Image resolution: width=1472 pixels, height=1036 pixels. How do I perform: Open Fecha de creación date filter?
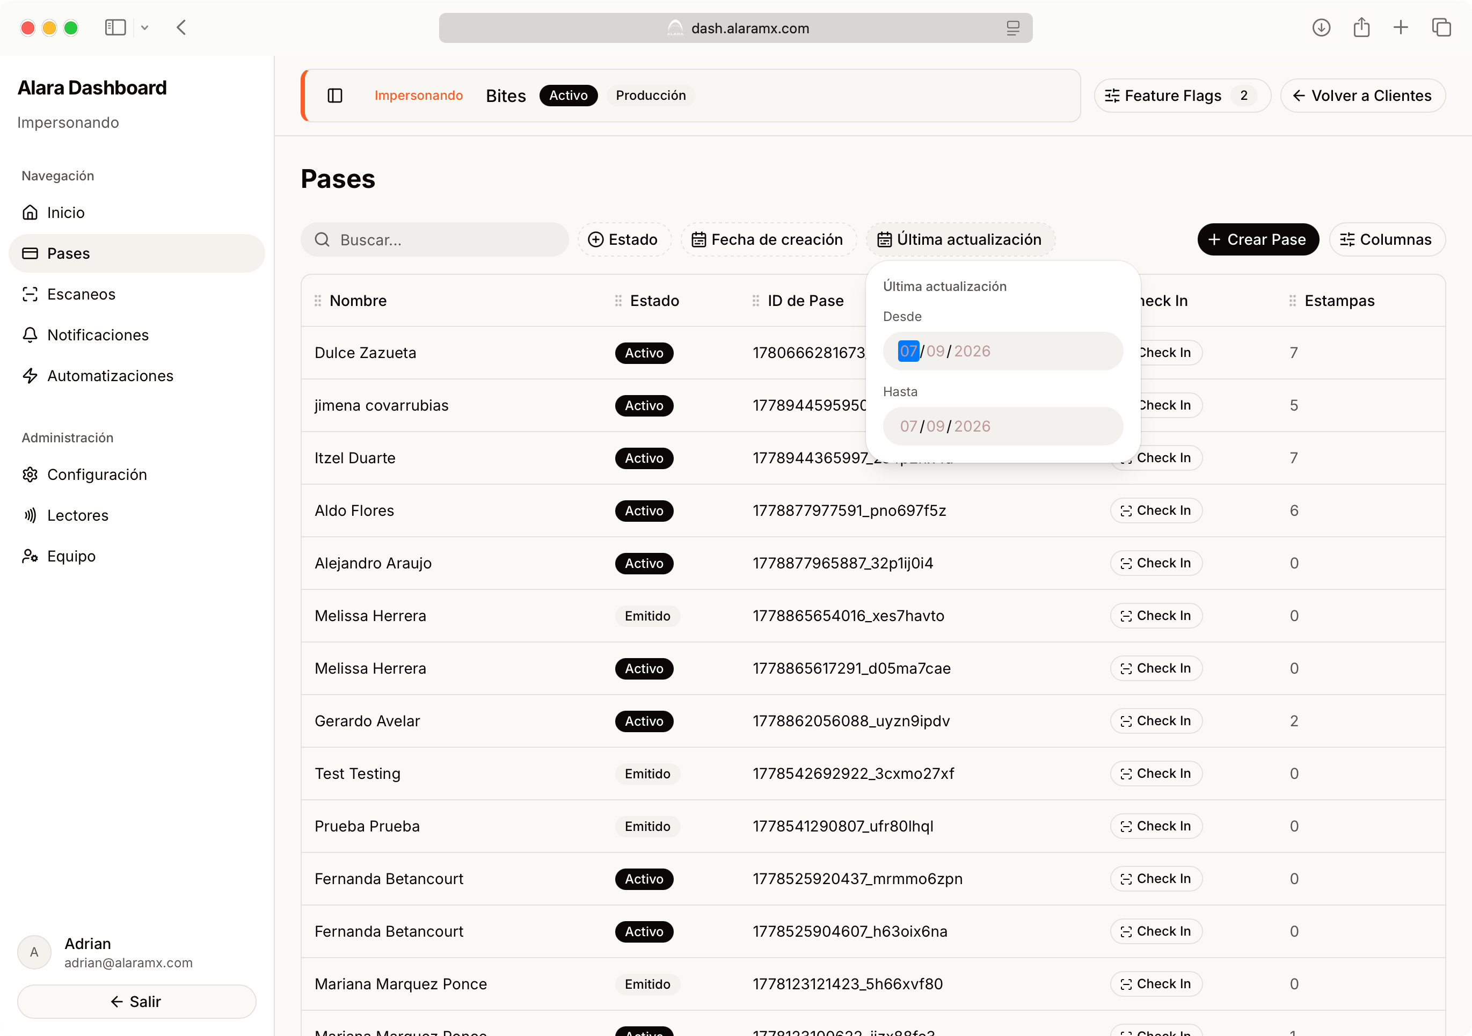[768, 240]
